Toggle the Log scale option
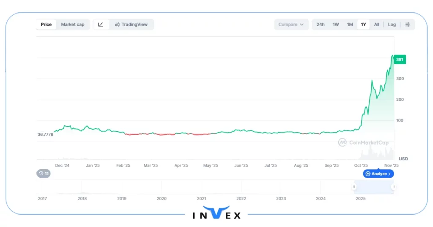 tap(392, 24)
